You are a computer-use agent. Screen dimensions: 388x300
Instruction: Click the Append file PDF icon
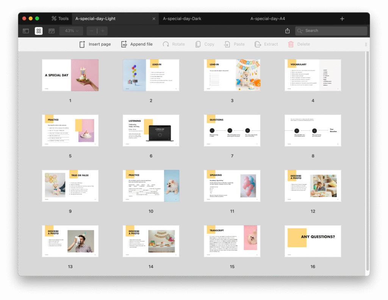pos(124,44)
